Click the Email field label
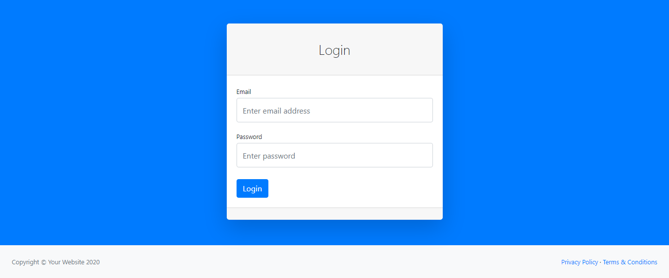 [x=243, y=92]
